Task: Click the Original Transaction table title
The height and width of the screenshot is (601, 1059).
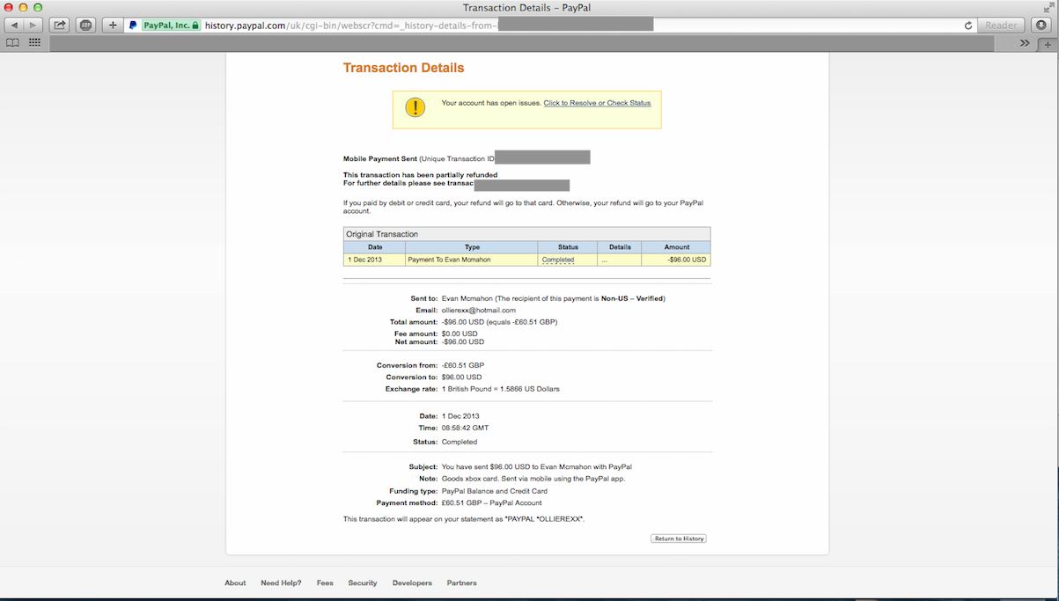Action: coord(382,234)
